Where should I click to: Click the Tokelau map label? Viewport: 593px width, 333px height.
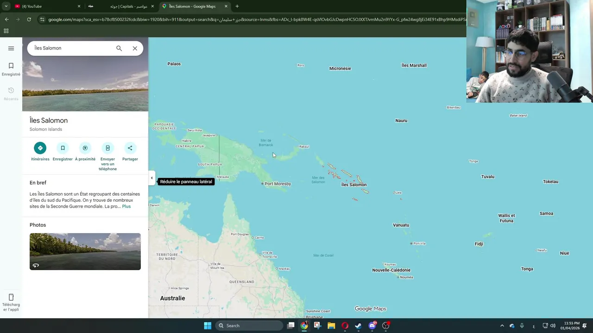click(551, 182)
